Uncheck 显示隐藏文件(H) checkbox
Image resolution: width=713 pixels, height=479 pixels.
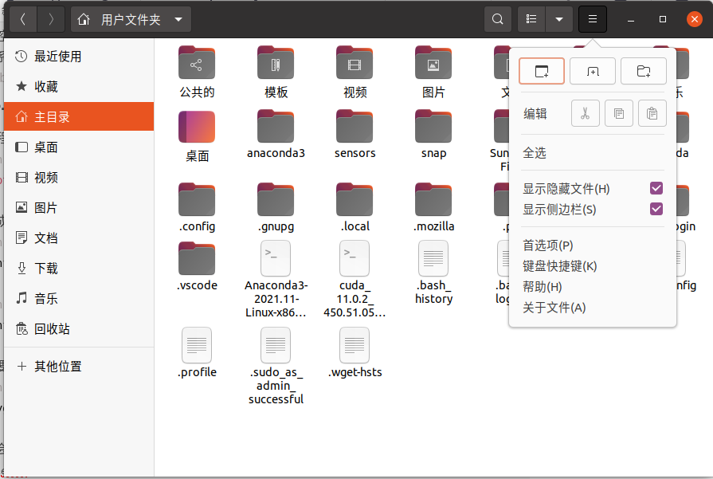656,188
